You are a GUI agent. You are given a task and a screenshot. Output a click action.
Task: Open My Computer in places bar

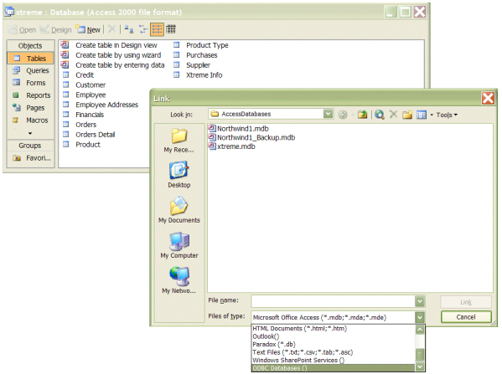(x=179, y=245)
